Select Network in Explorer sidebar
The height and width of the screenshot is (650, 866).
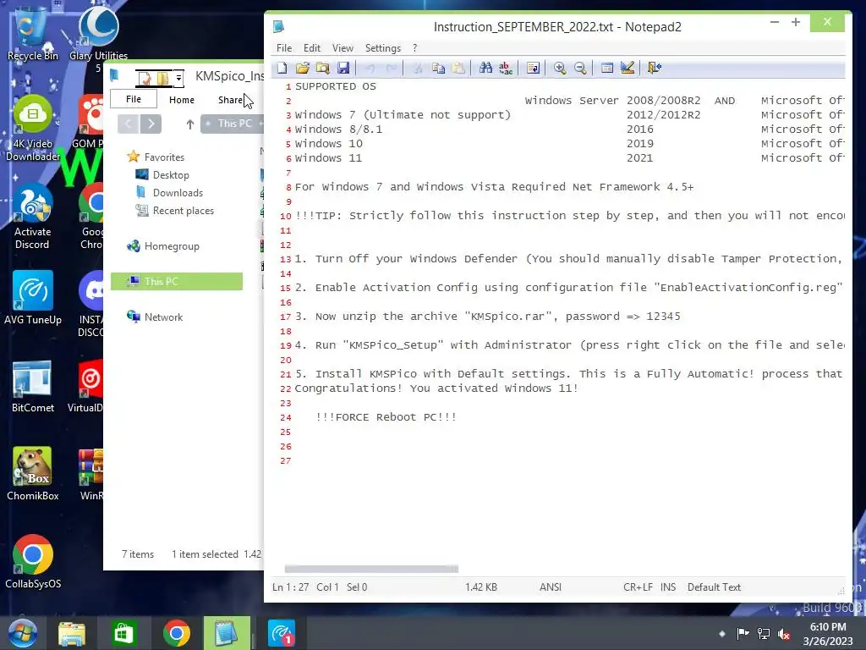[156, 317]
